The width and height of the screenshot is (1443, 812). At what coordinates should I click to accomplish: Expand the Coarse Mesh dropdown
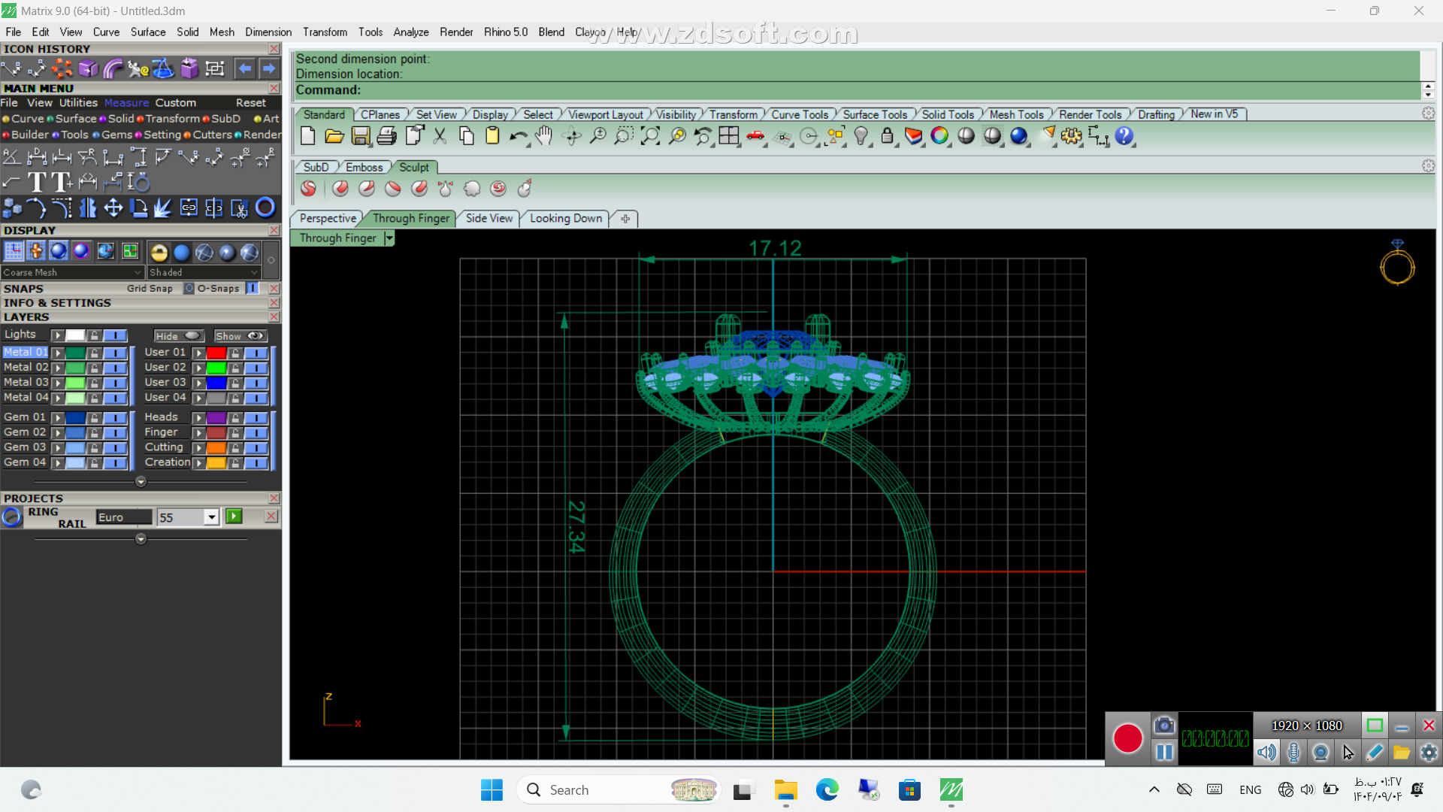pos(138,272)
